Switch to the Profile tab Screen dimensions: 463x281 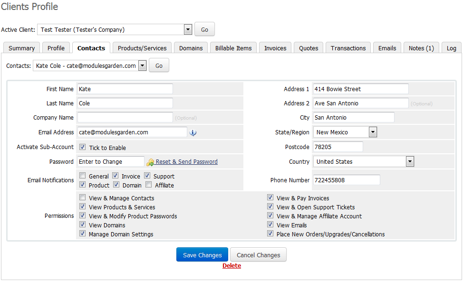(x=56, y=48)
